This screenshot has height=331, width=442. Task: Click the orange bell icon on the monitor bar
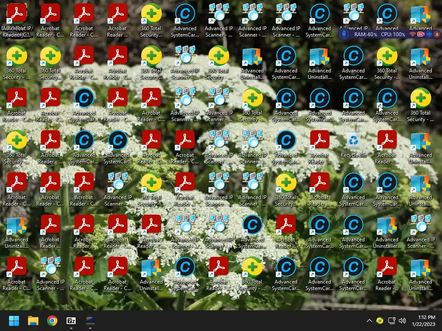[x=437, y=34]
